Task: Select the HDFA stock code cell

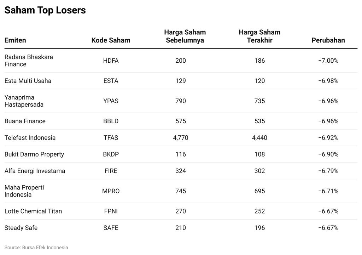Action: (x=111, y=61)
